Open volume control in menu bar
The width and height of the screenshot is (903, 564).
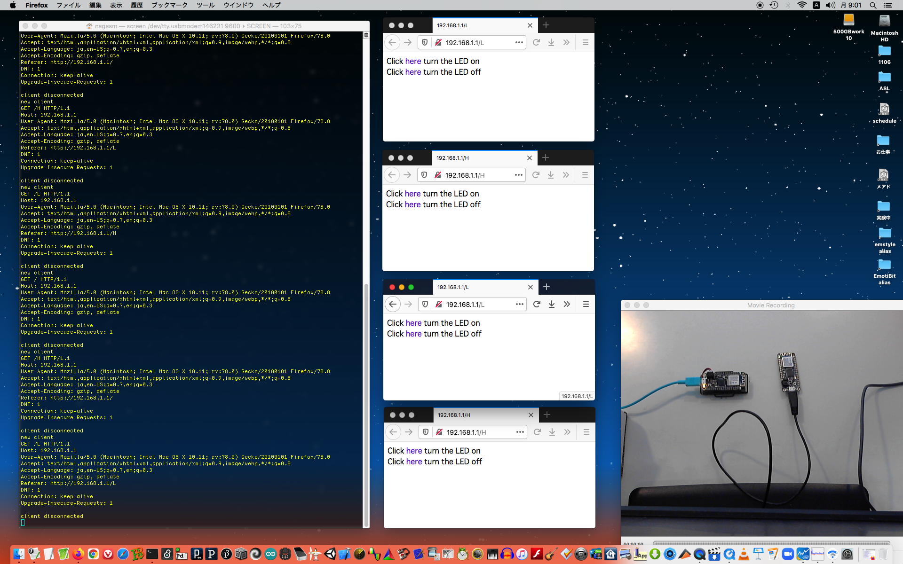830,5
